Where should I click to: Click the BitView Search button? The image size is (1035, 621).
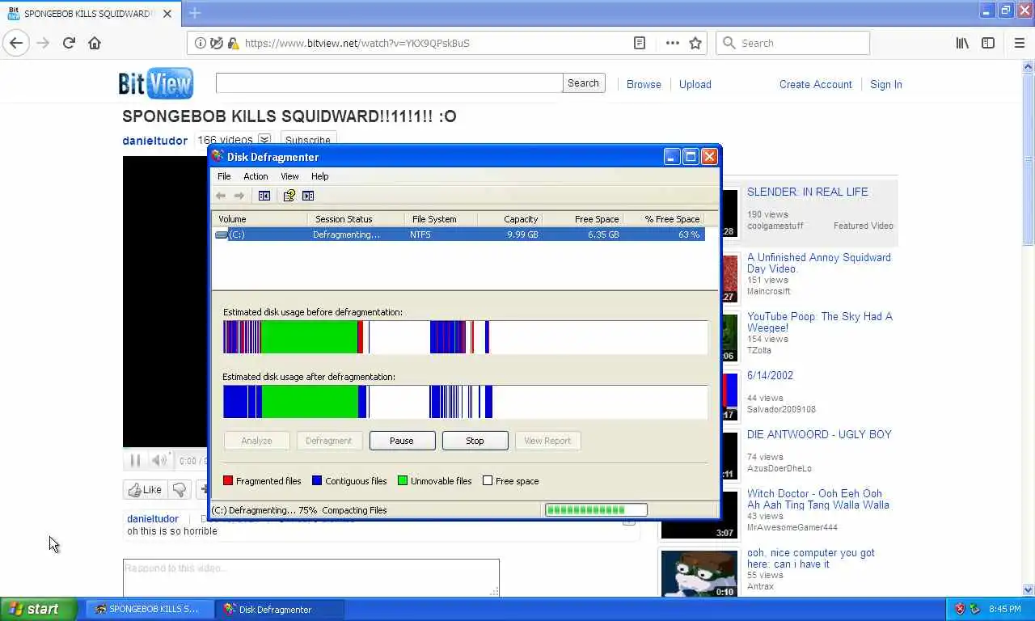point(583,82)
